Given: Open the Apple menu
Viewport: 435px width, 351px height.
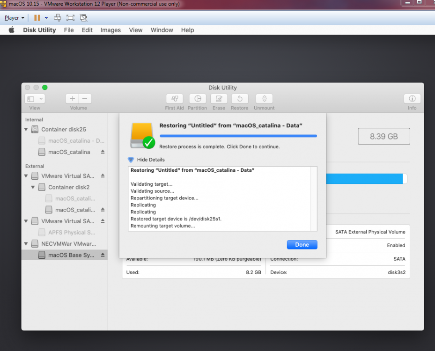Looking at the screenshot, I should point(11,30).
